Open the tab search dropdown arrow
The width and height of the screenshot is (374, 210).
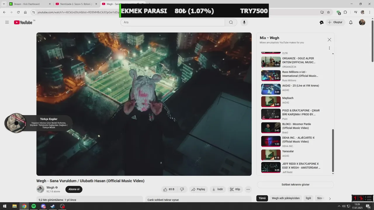[x=4, y=4]
